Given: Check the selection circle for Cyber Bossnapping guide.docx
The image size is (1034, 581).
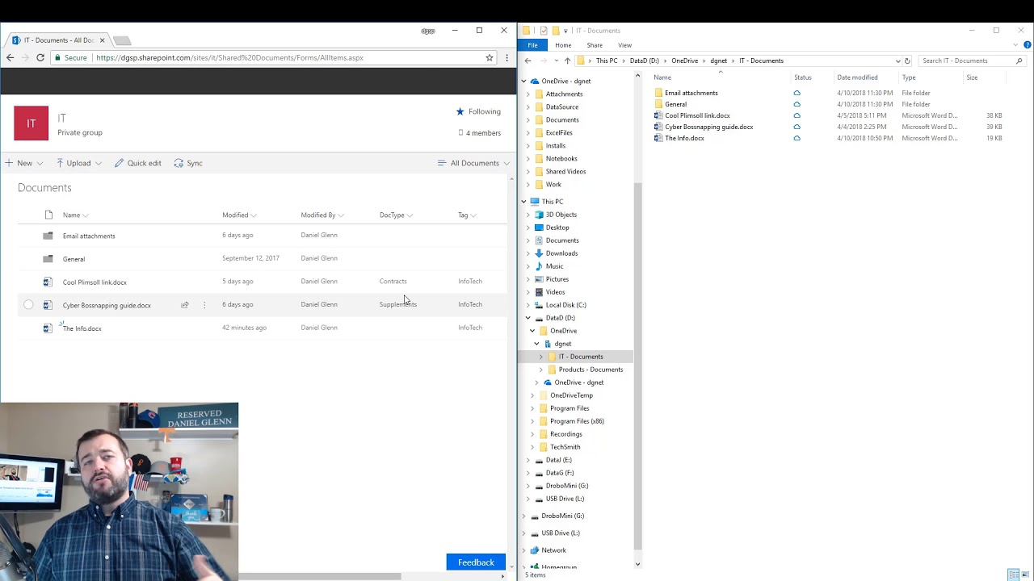Looking at the screenshot, I should (x=28, y=304).
